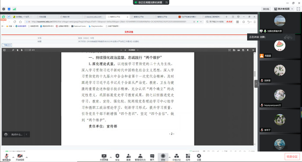Toggle meeting recording (录制)
The image size is (302, 162).
point(163,157)
